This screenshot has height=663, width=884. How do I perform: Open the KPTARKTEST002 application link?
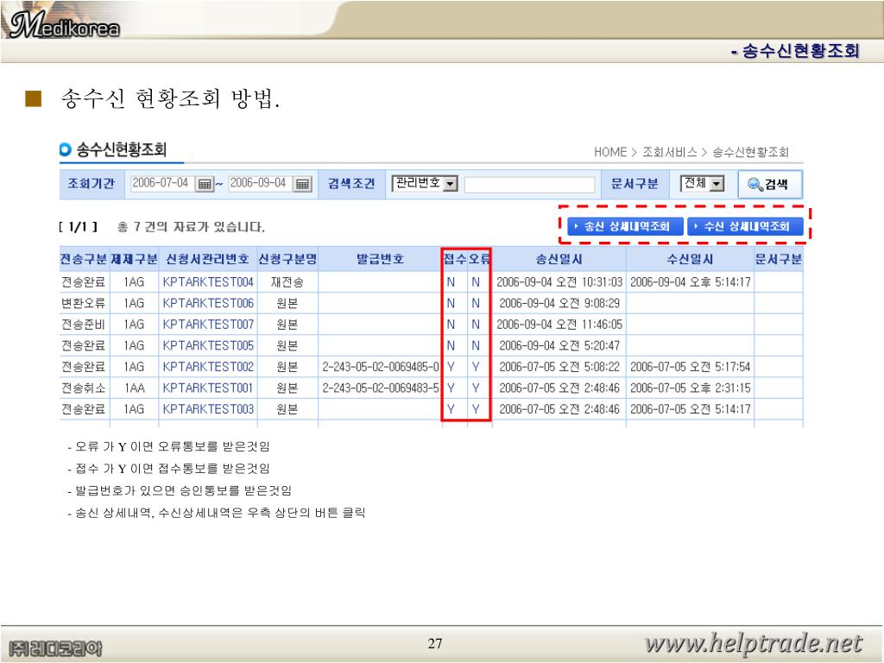pos(208,367)
